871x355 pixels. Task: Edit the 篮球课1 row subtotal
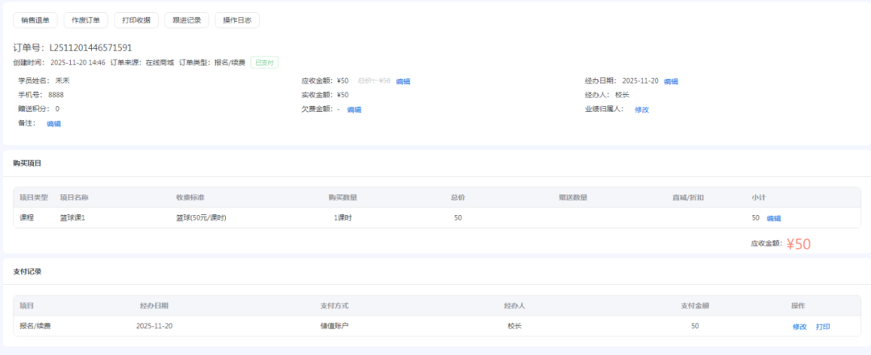click(773, 218)
